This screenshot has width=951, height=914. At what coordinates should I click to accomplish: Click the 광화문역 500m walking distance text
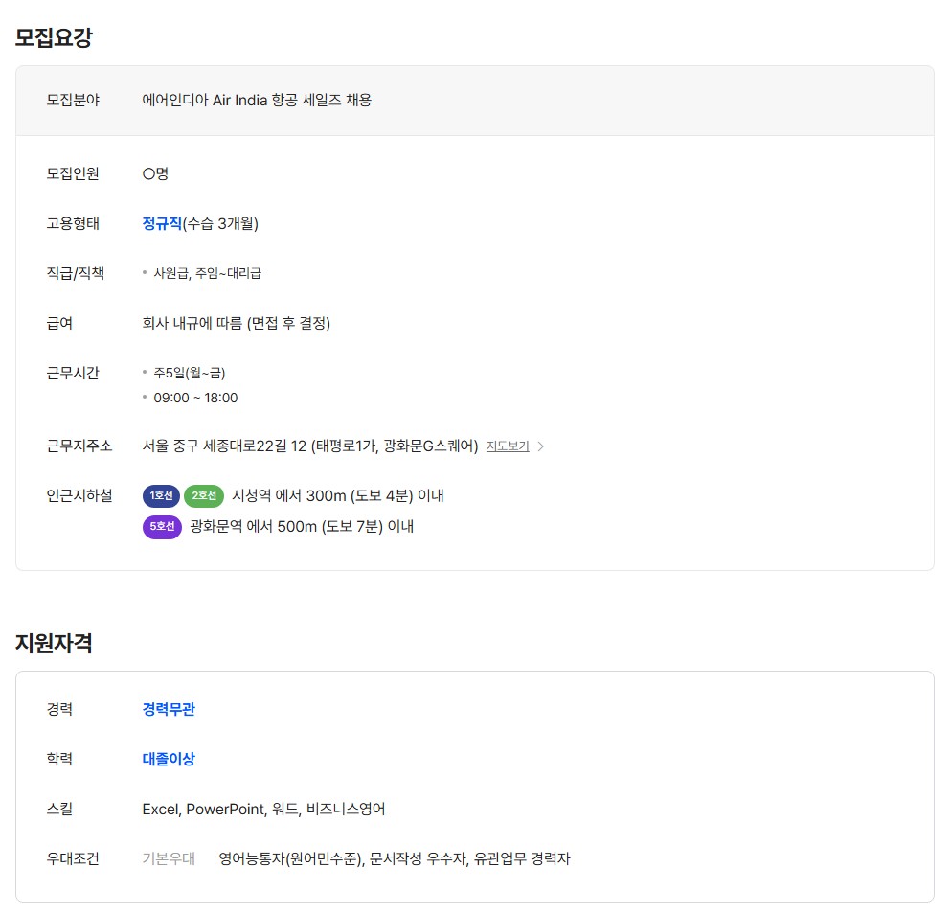click(x=302, y=526)
